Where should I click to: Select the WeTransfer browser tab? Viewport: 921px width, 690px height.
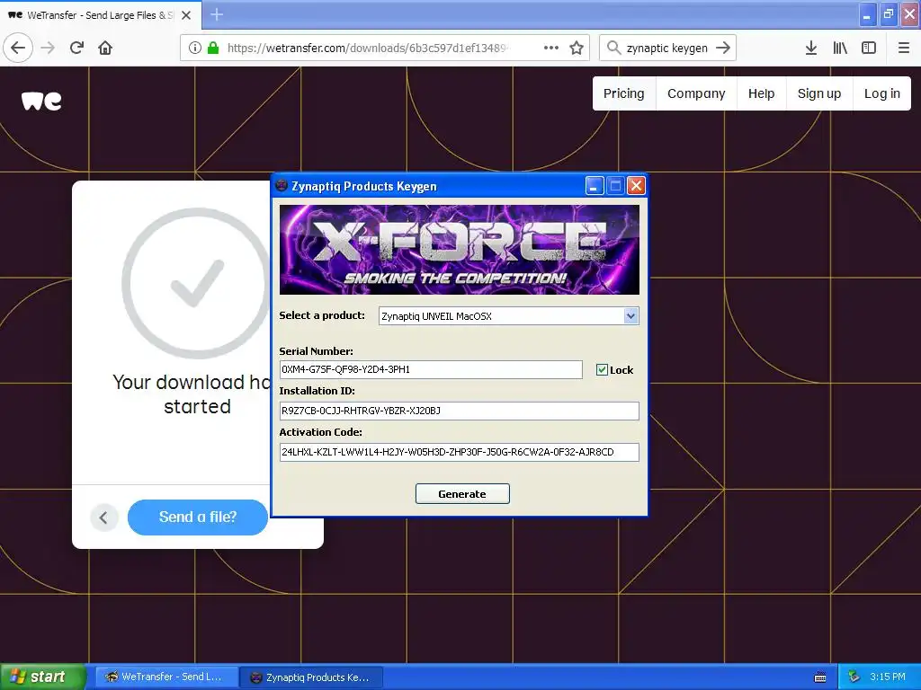point(101,14)
